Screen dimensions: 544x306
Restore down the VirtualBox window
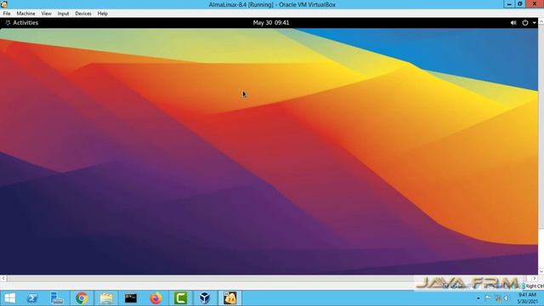tap(519, 4)
